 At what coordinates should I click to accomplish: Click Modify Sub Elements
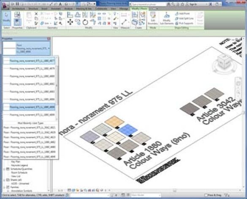point(167,19)
